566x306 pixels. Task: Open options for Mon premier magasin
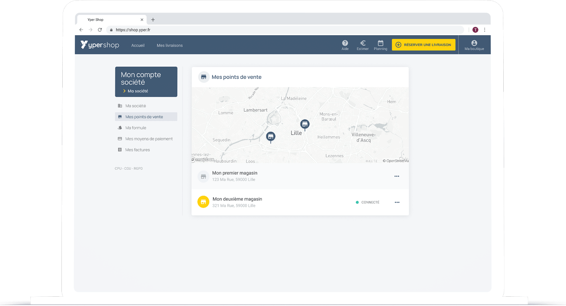(x=397, y=176)
